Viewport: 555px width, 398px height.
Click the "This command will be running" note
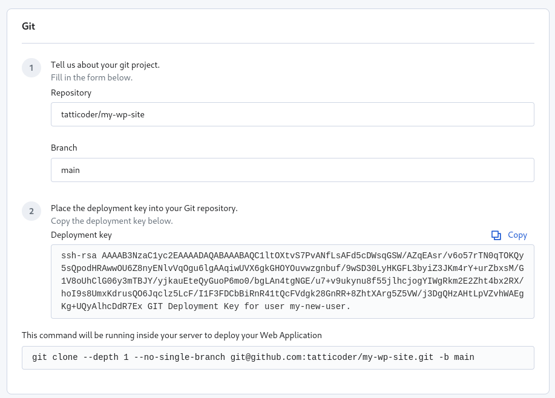pyautogui.click(x=172, y=335)
